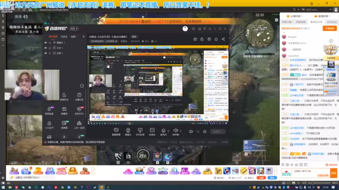Open 房管助手 moderator assistant tool

point(64,97)
